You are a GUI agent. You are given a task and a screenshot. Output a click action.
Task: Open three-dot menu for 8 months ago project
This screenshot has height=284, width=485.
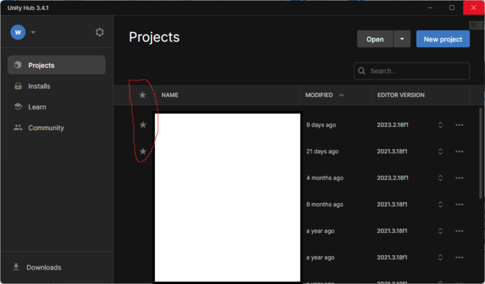459,204
